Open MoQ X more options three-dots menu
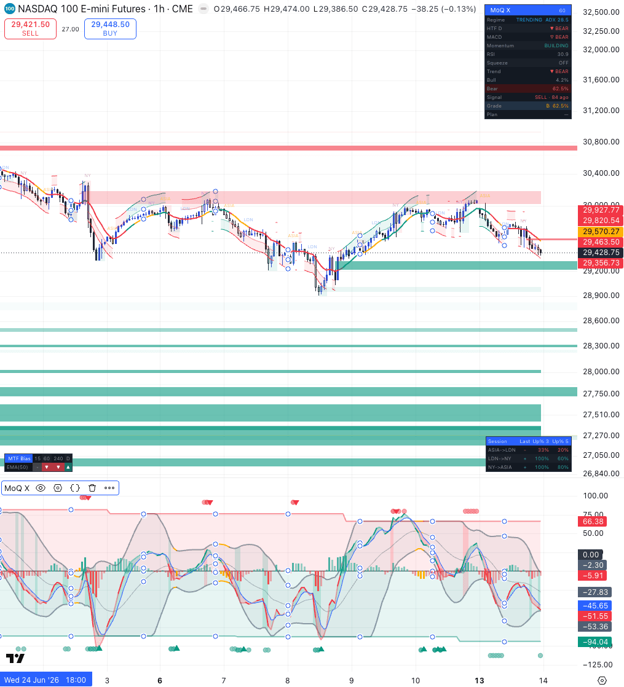 [109, 488]
